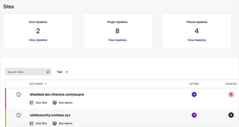Viewport: 239px width, 127px height.
Task: View Theme Updates
Action: tap(197, 40)
